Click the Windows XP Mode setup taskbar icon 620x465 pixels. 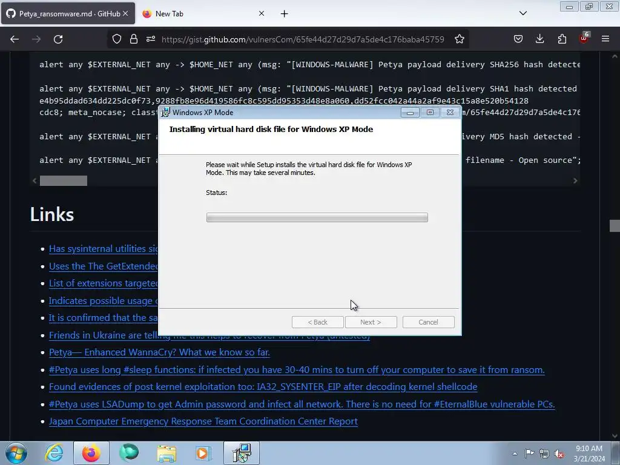[242, 453]
